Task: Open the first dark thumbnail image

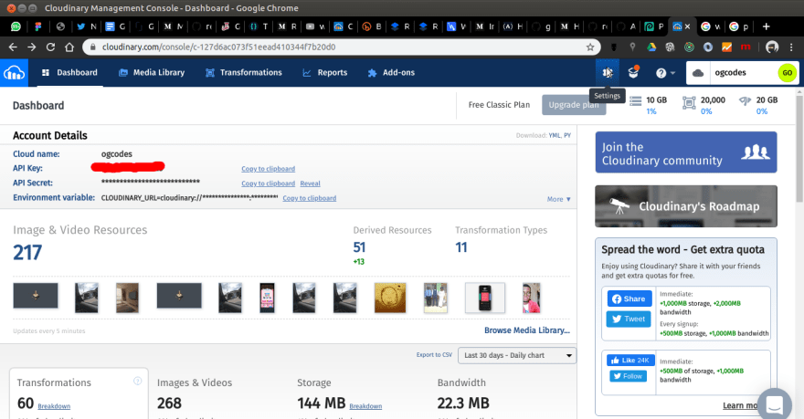Action: click(x=36, y=296)
